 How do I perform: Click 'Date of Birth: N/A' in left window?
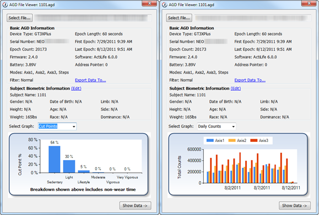tap(66, 102)
